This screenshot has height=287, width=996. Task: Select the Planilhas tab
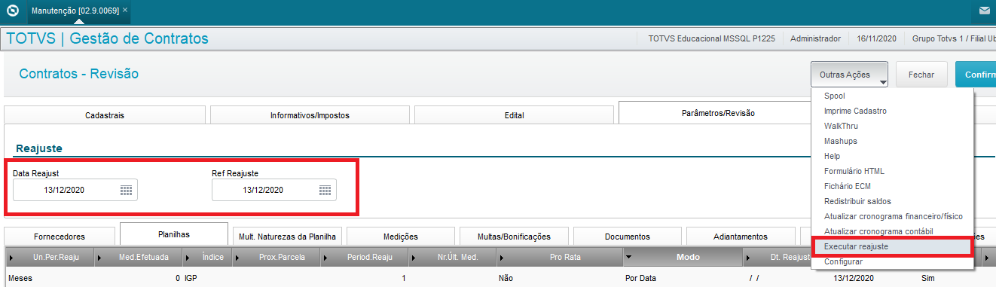click(174, 234)
